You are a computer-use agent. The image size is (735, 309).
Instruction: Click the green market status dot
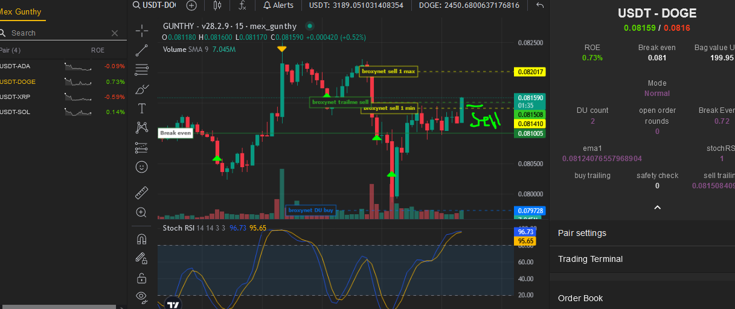click(310, 26)
